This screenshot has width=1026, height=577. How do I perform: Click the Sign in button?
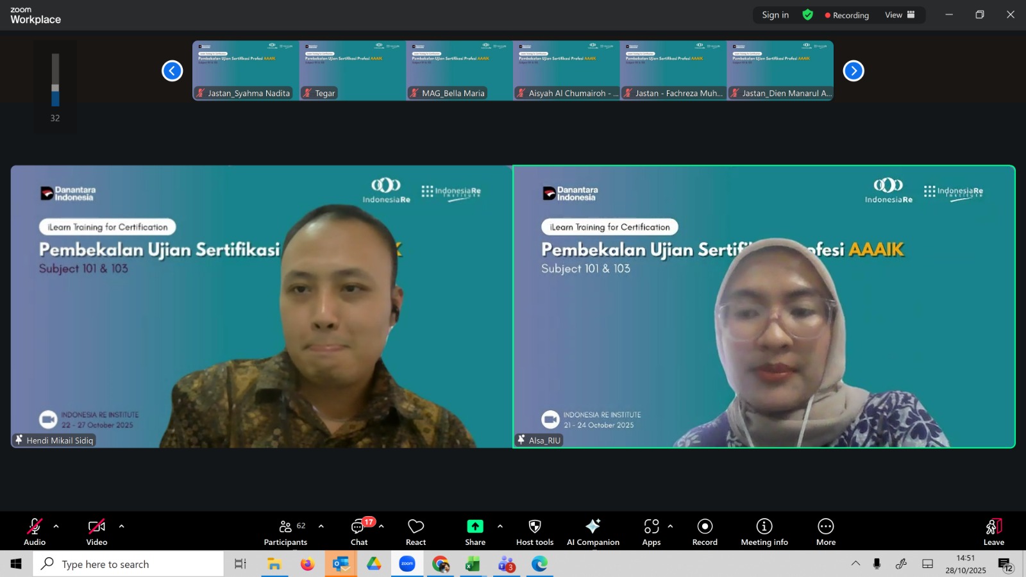point(775,15)
